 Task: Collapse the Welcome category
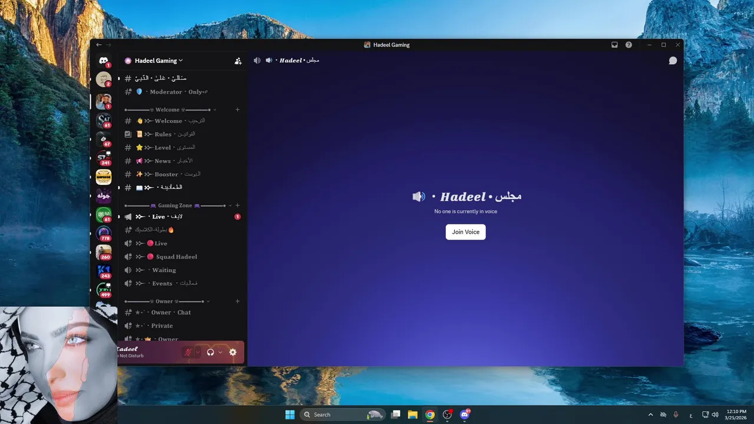(x=170, y=110)
